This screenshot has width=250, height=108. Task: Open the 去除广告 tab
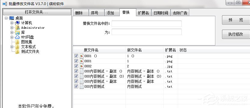(x=180, y=13)
